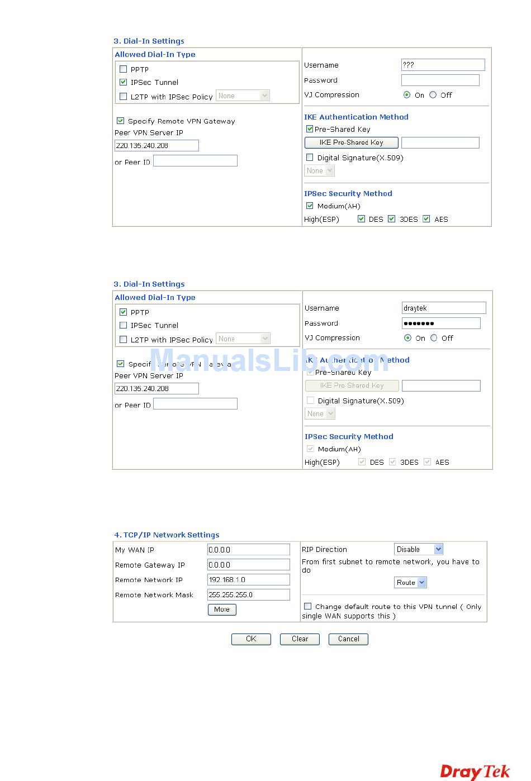Tick Digital Signature(X.509) in second panel
The image size is (531, 781).
[x=310, y=401]
